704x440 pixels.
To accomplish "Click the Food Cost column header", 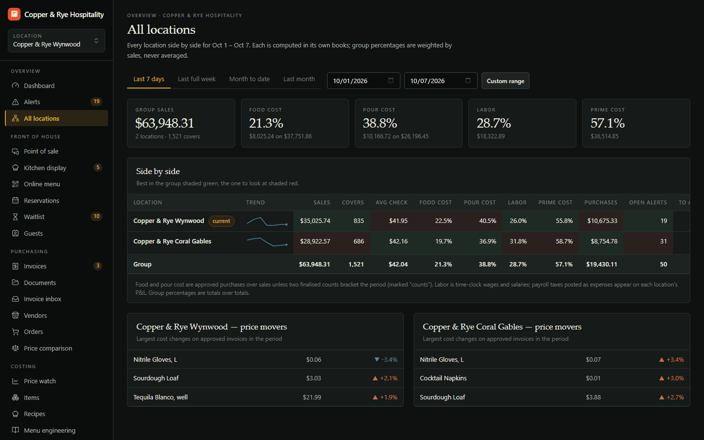I will (x=436, y=202).
